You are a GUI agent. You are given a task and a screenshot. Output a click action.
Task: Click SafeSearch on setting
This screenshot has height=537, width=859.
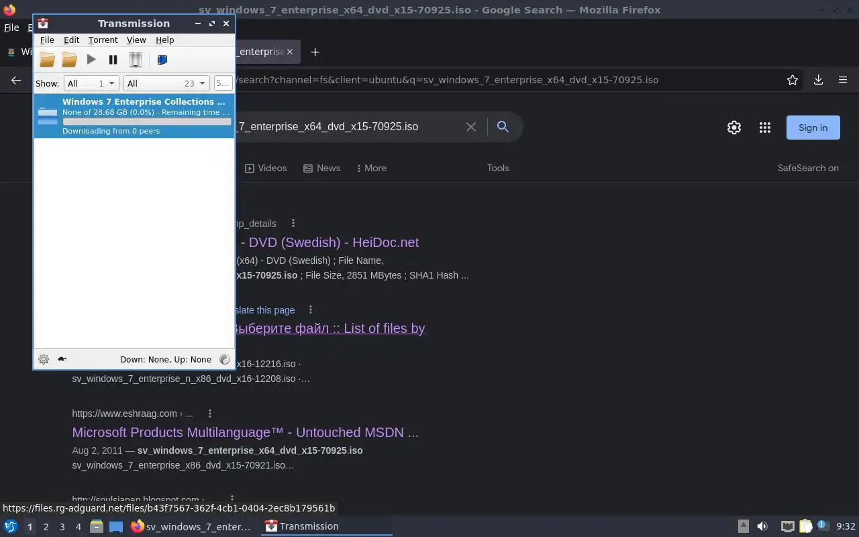808,168
